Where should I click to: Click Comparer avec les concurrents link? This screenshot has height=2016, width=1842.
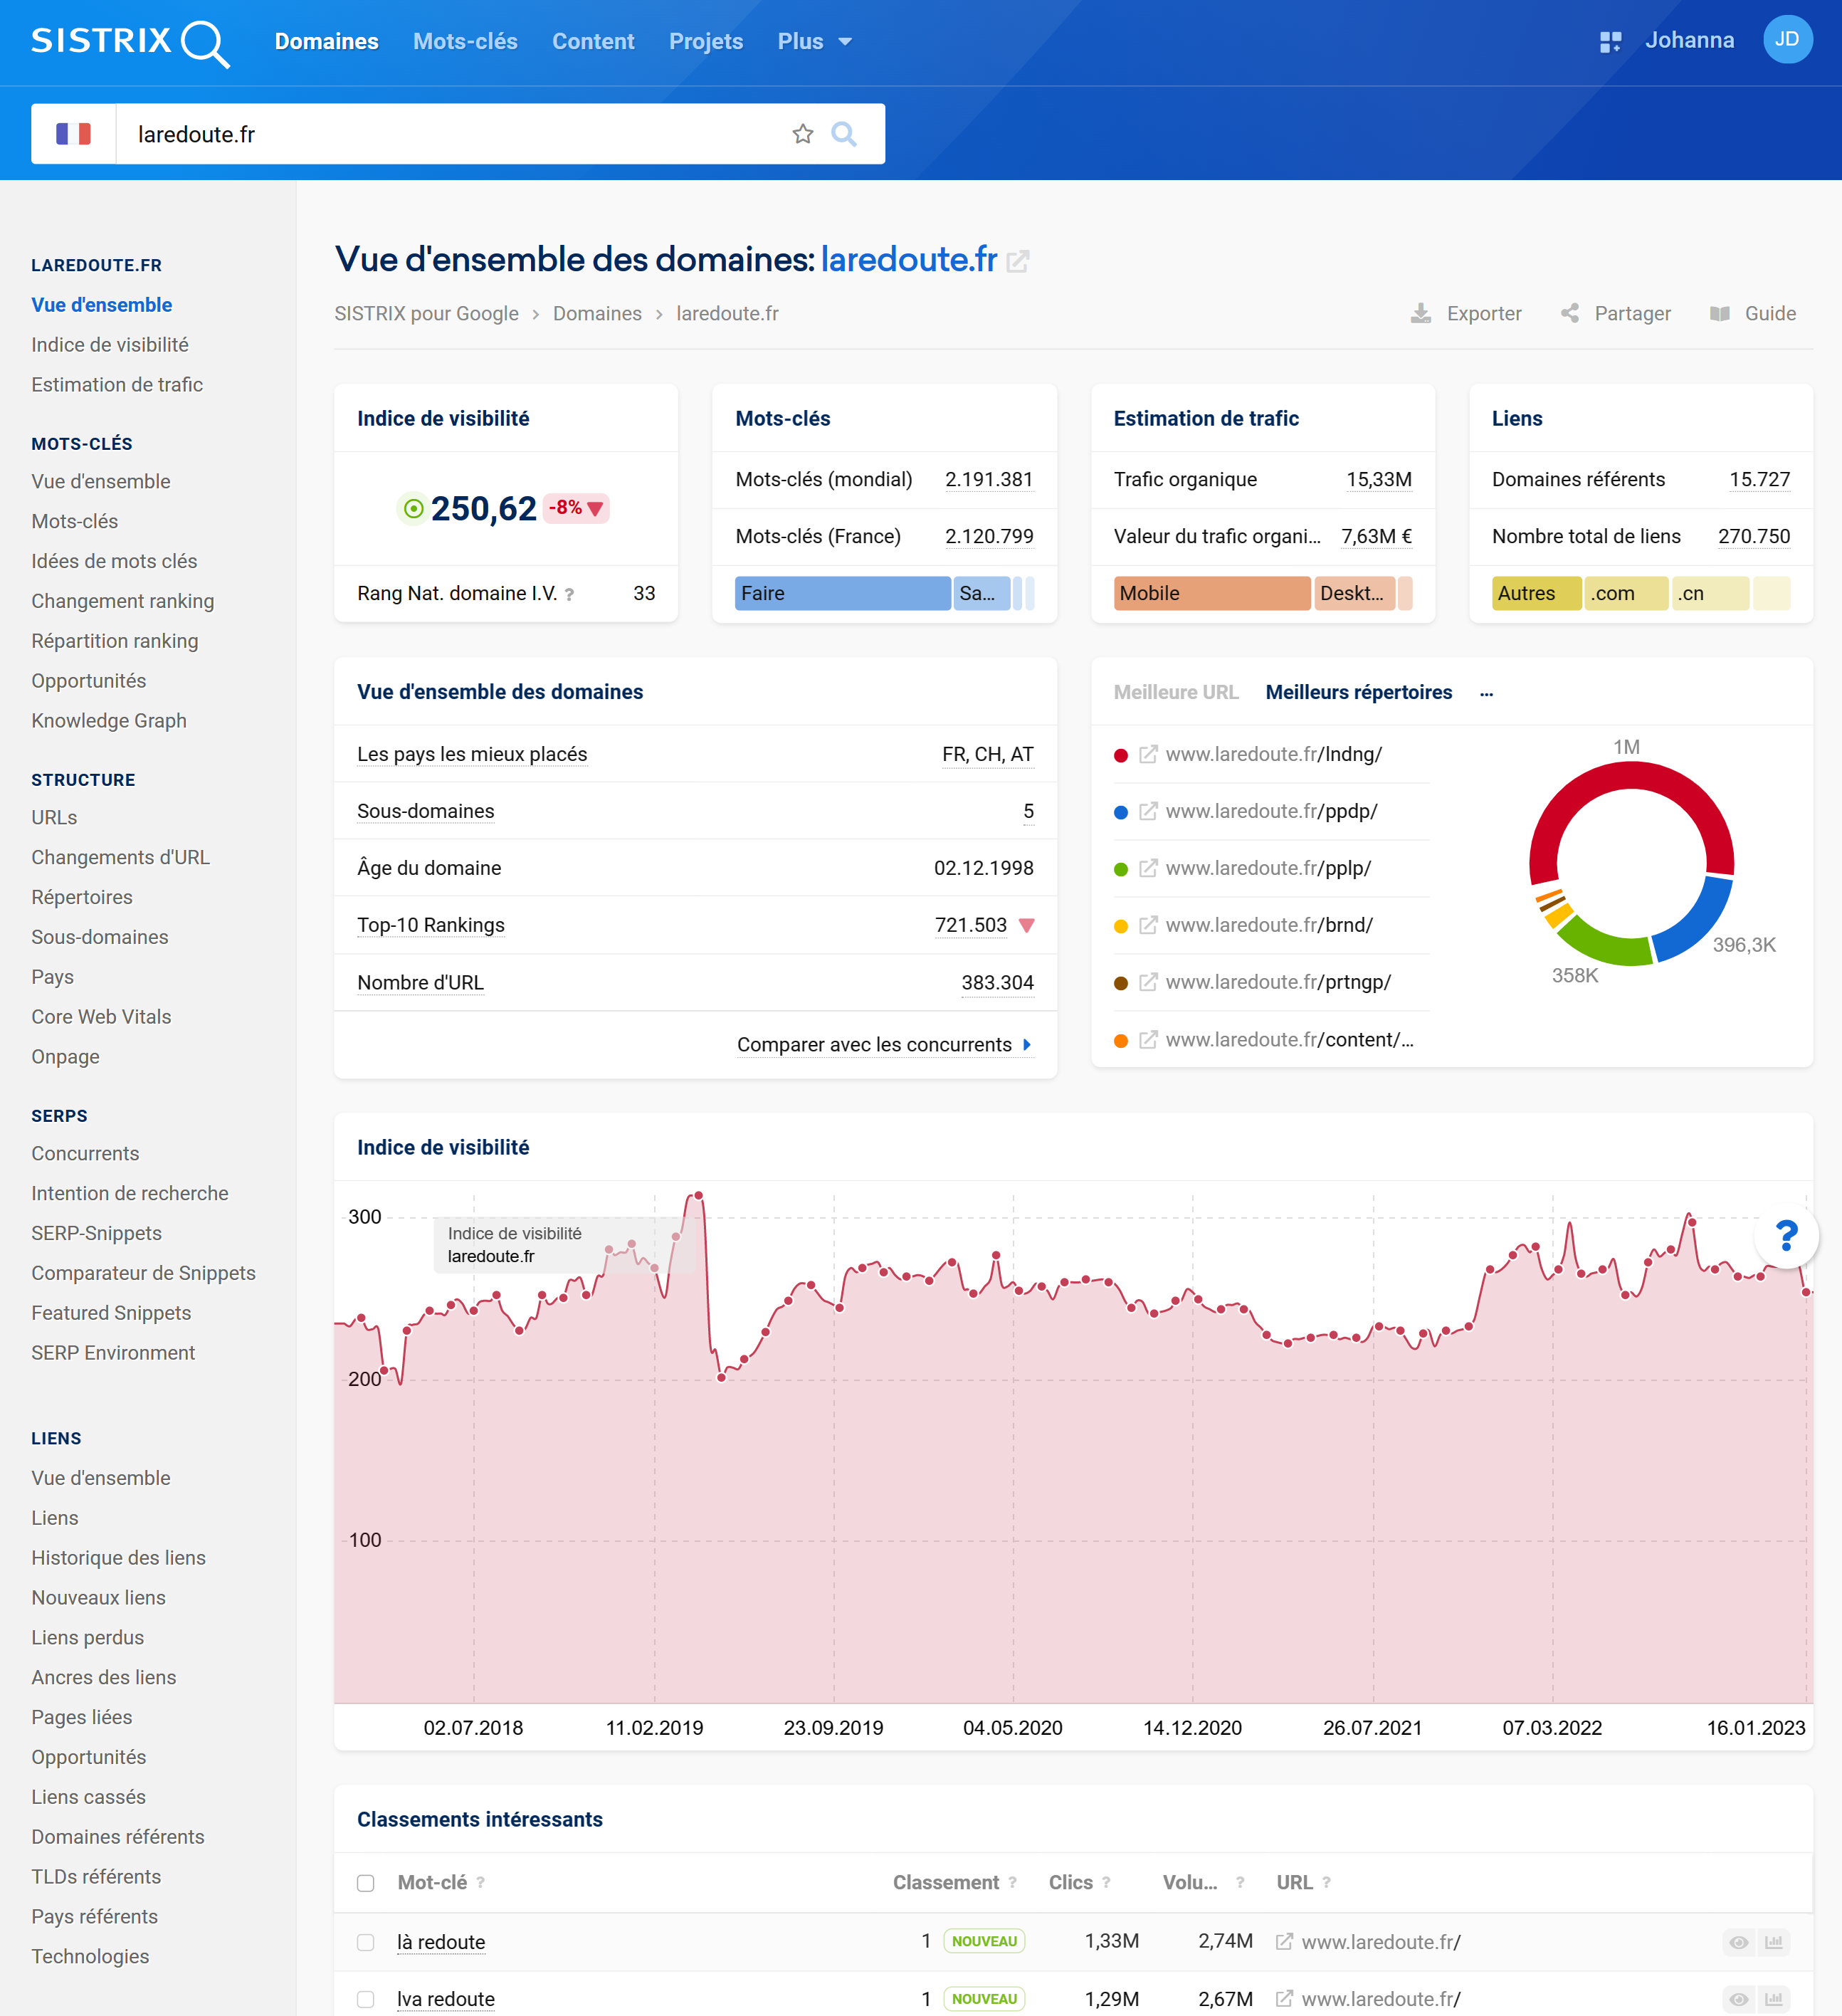point(884,1045)
